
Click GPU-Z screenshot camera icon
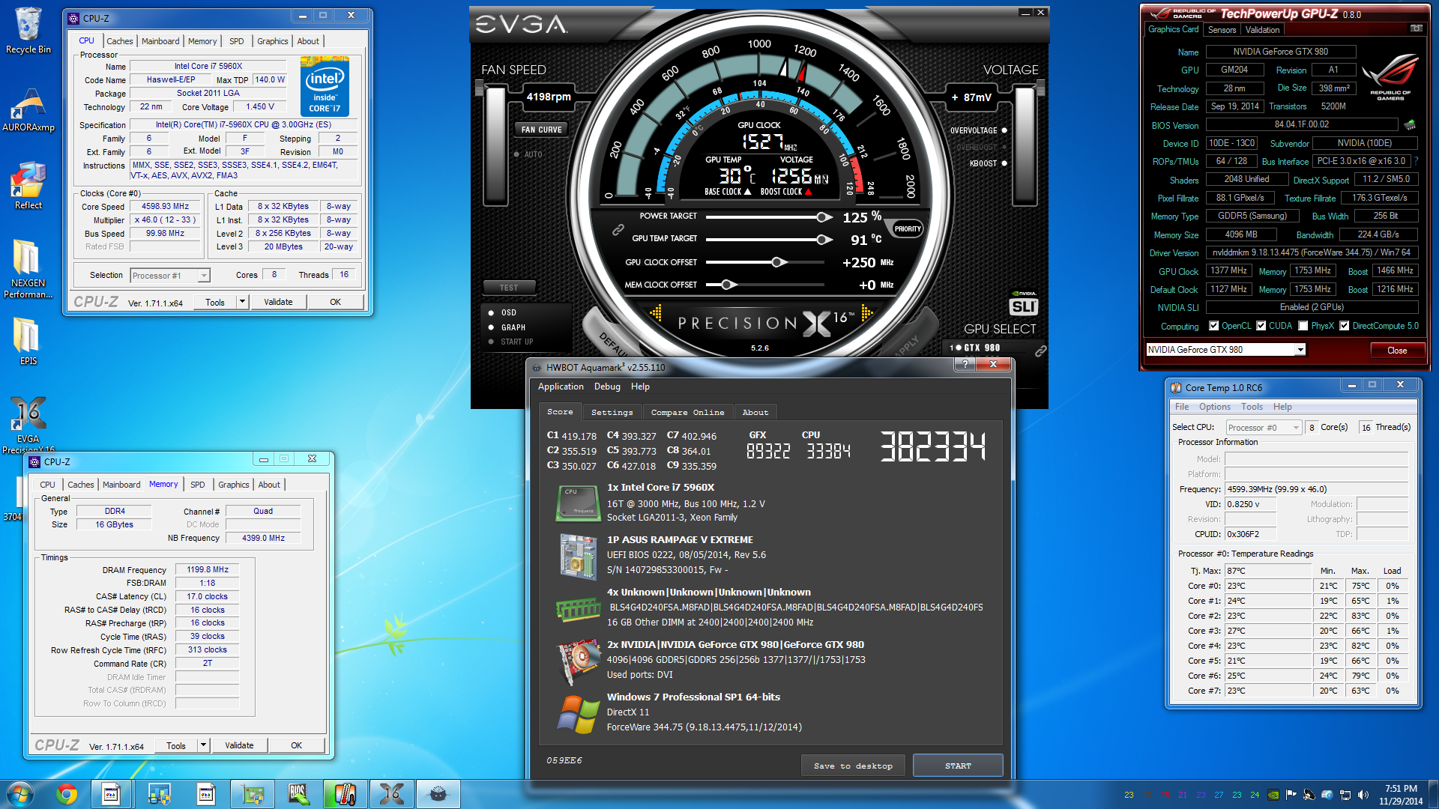tap(1416, 28)
